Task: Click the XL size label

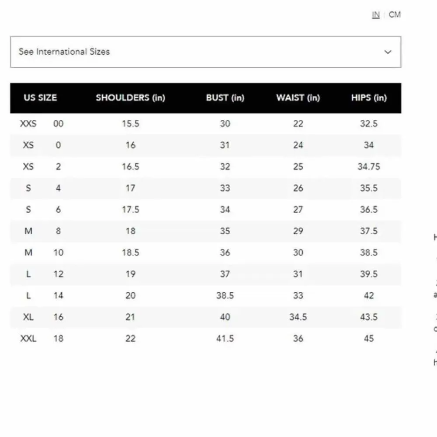Action: click(x=28, y=317)
